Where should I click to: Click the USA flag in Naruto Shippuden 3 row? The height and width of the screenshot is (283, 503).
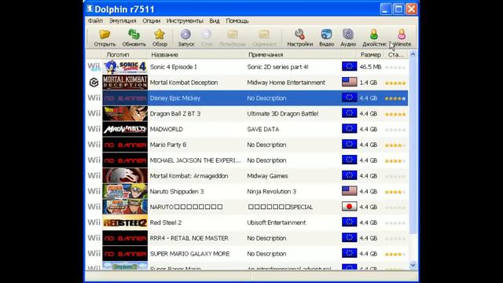(349, 191)
